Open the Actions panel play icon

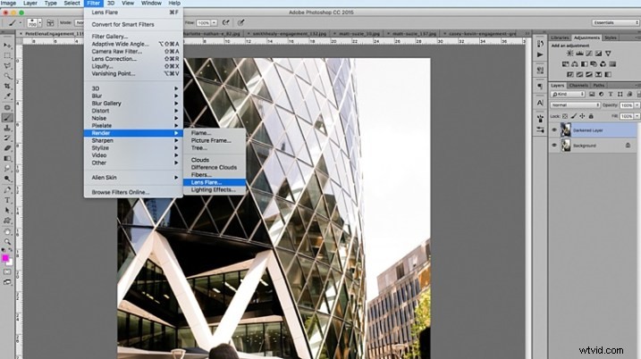pyautogui.click(x=540, y=54)
